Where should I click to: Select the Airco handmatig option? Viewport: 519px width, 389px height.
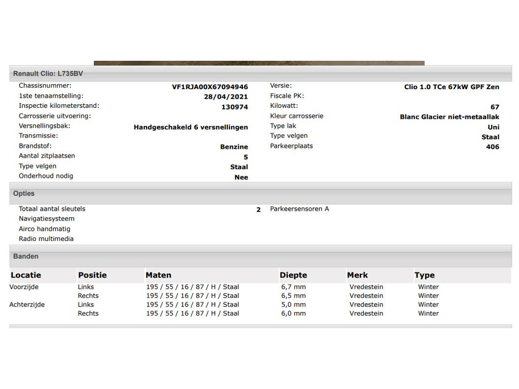coord(45,229)
